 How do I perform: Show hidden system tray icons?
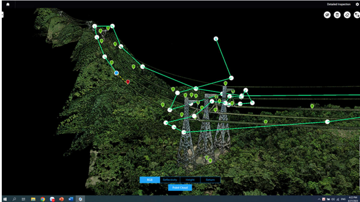point(319,199)
